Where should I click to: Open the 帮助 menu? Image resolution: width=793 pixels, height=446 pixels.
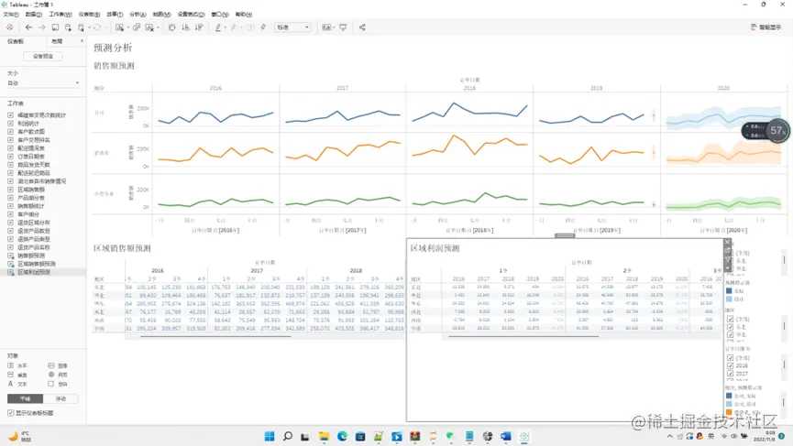click(243, 14)
